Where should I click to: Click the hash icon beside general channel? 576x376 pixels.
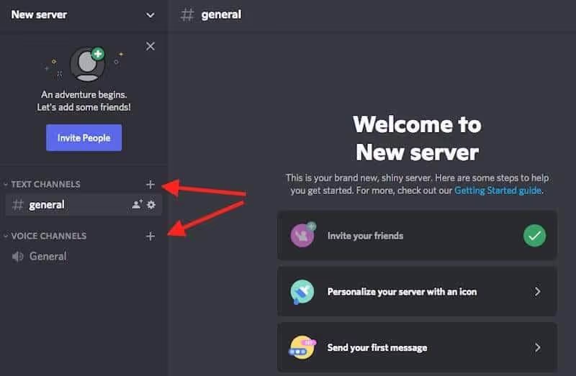pos(17,205)
